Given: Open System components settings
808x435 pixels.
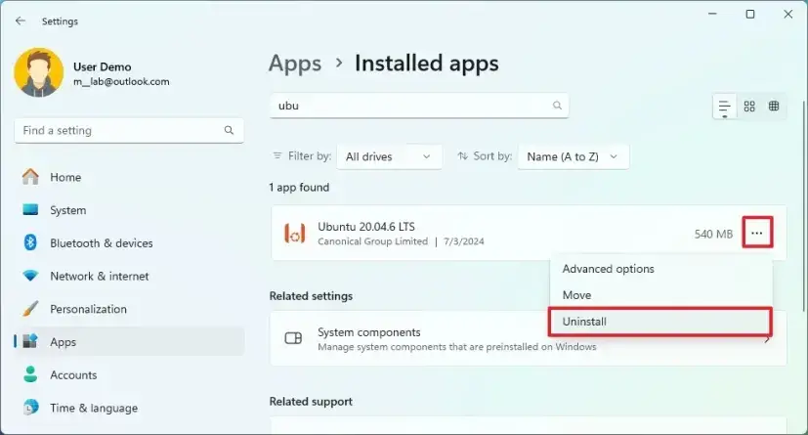Looking at the screenshot, I should coord(529,338).
